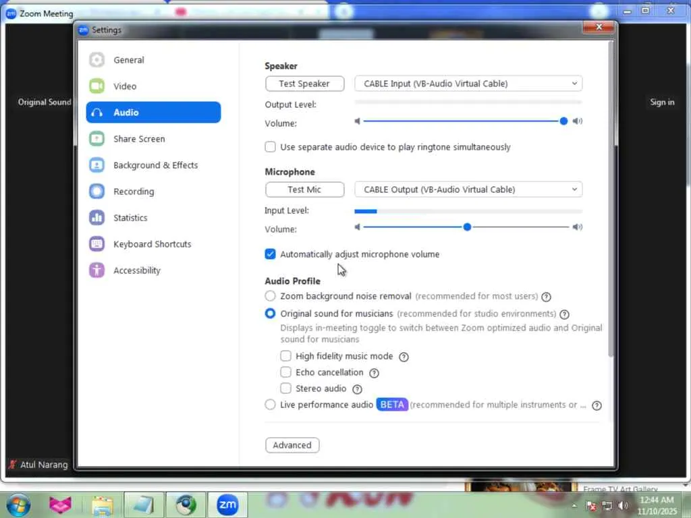691x518 pixels.
Task: Click the microphone Volume slider handle
Action: point(467,227)
